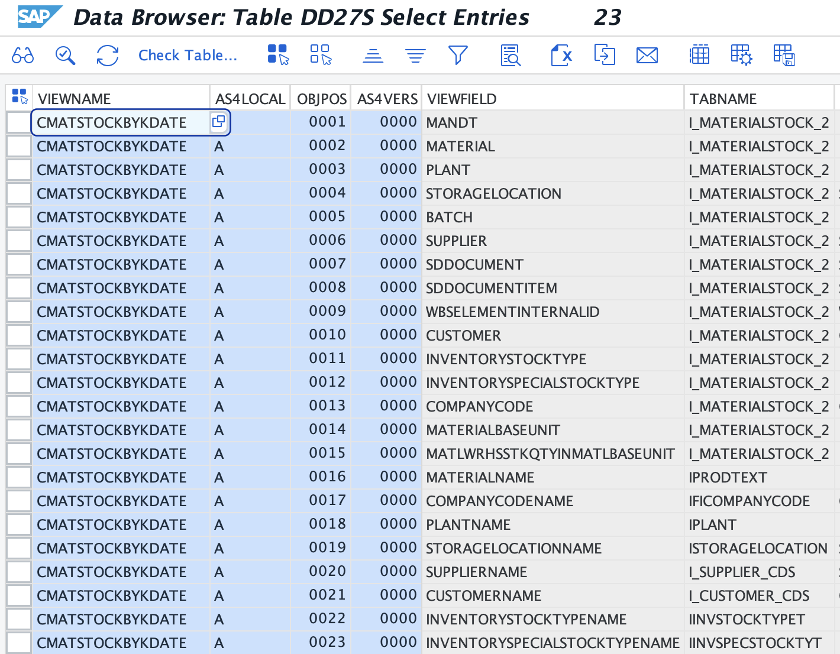Tick the row checkbox for PLANT
This screenshot has height=654, width=840.
[x=19, y=170]
